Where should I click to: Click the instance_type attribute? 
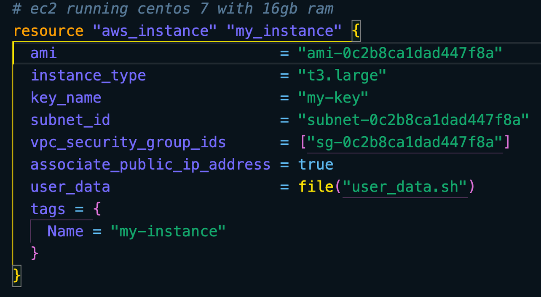coord(88,75)
